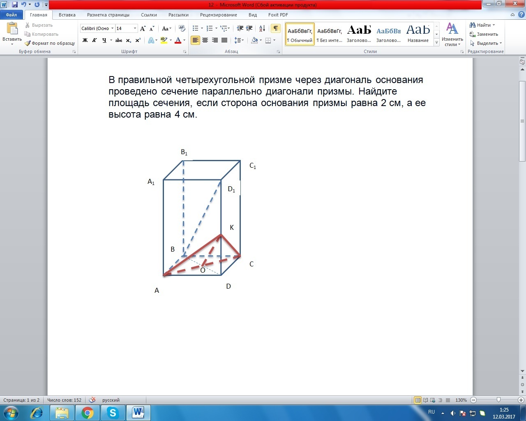
Task: Expand the Select (Выделить) menu
Action: (486, 43)
